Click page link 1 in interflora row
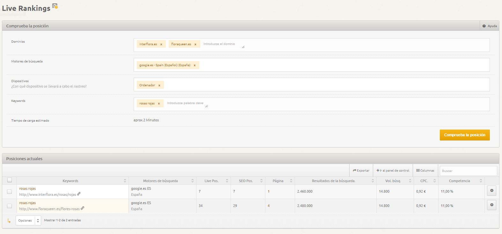502x234 pixels. pos(269,191)
